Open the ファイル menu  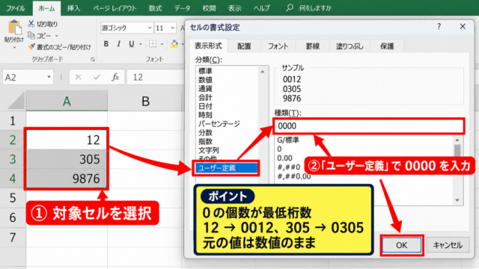(x=15, y=8)
